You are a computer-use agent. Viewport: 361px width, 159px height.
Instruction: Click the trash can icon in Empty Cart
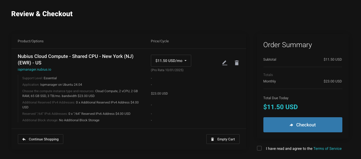pyautogui.click(x=213, y=139)
